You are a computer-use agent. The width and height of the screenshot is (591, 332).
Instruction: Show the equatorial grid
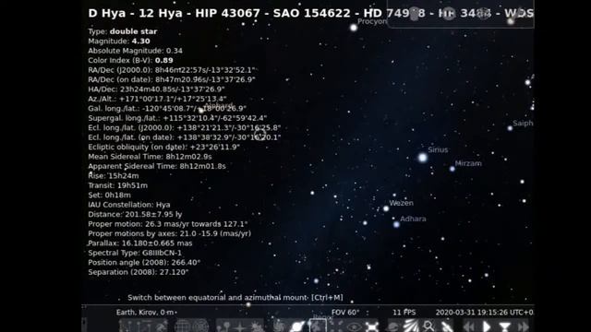tap(182, 326)
